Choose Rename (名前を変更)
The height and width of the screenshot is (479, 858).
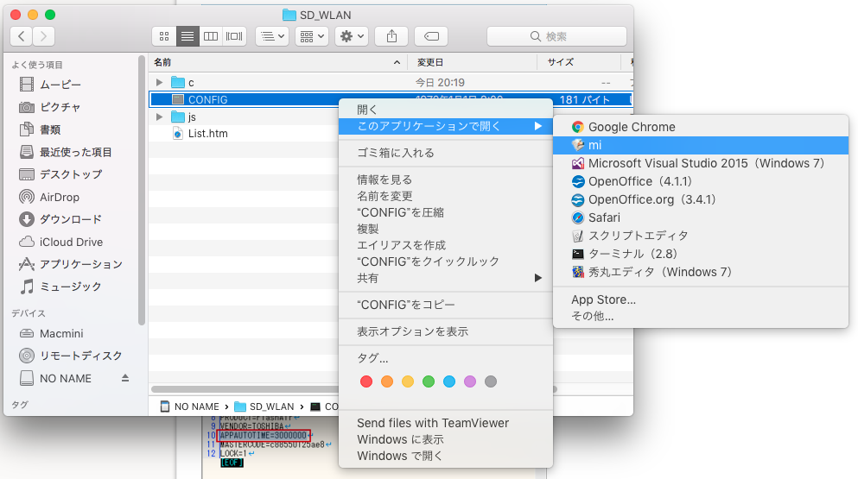pos(445,196)
